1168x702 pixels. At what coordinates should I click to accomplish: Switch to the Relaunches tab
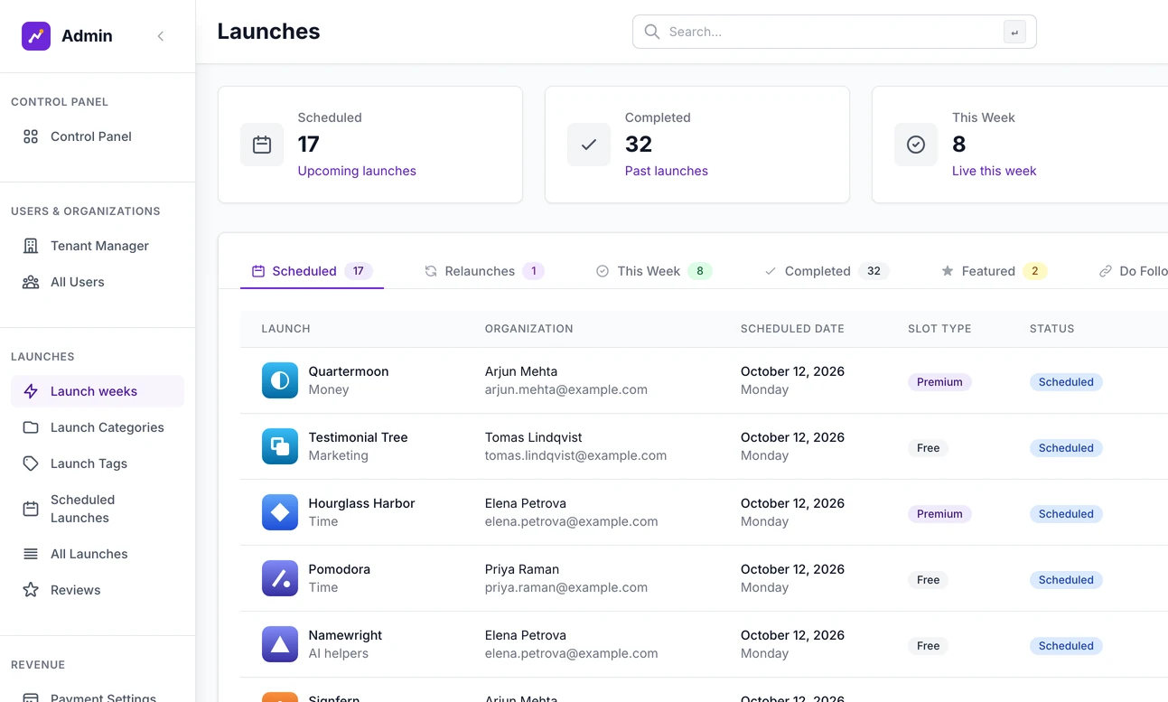(484, 271)
